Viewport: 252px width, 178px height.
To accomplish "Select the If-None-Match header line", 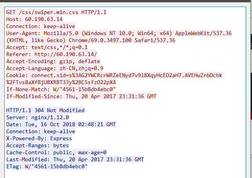I will click(x=61, y=90).
